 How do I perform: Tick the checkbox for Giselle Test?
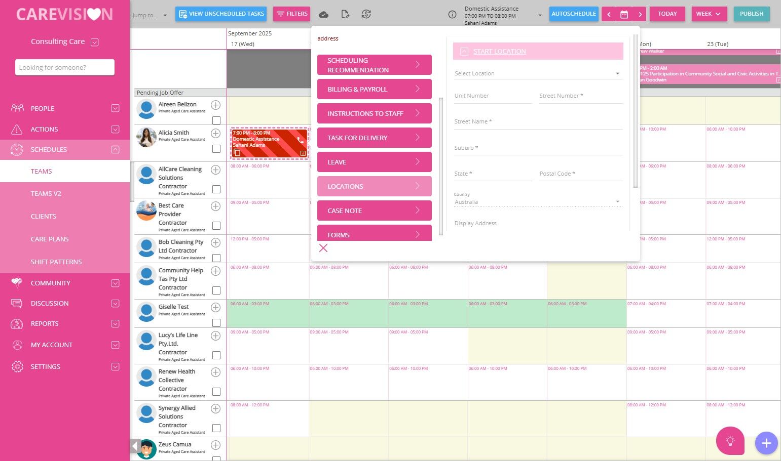click(x=216, y=323)
